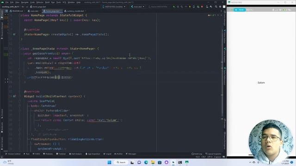Open the Code menu
The image size is (296, 166).
click(x=32, y=2)
